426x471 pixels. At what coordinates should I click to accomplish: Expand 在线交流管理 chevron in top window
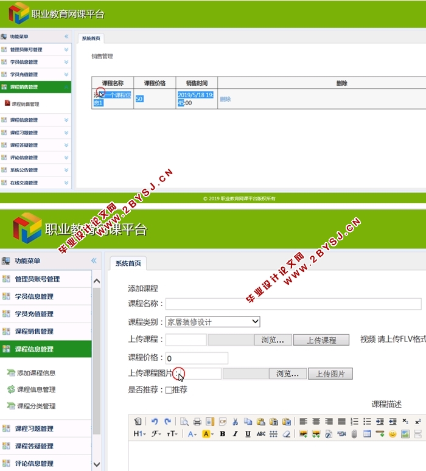pos(66,183)
